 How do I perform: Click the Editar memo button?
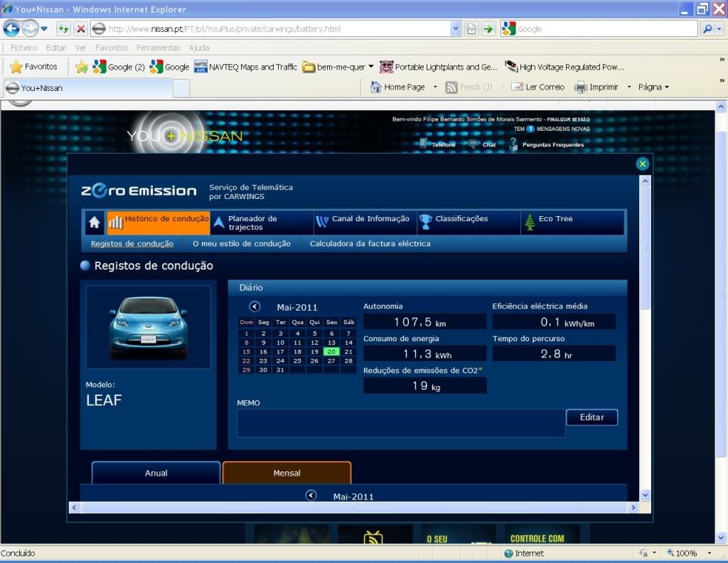click(592, 417)
